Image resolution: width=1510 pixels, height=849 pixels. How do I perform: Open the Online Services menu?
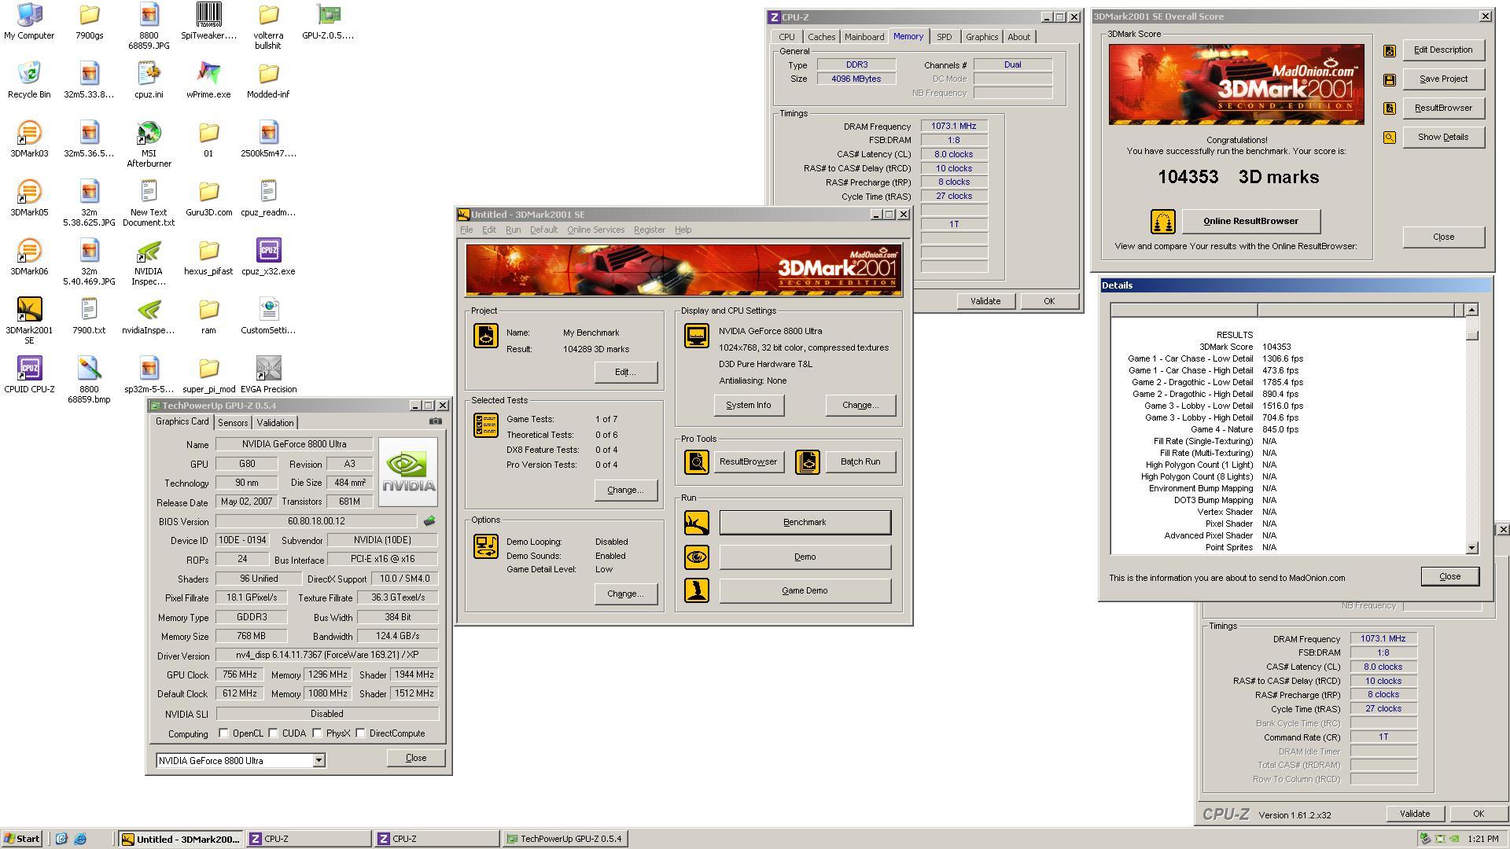[595, 230]
